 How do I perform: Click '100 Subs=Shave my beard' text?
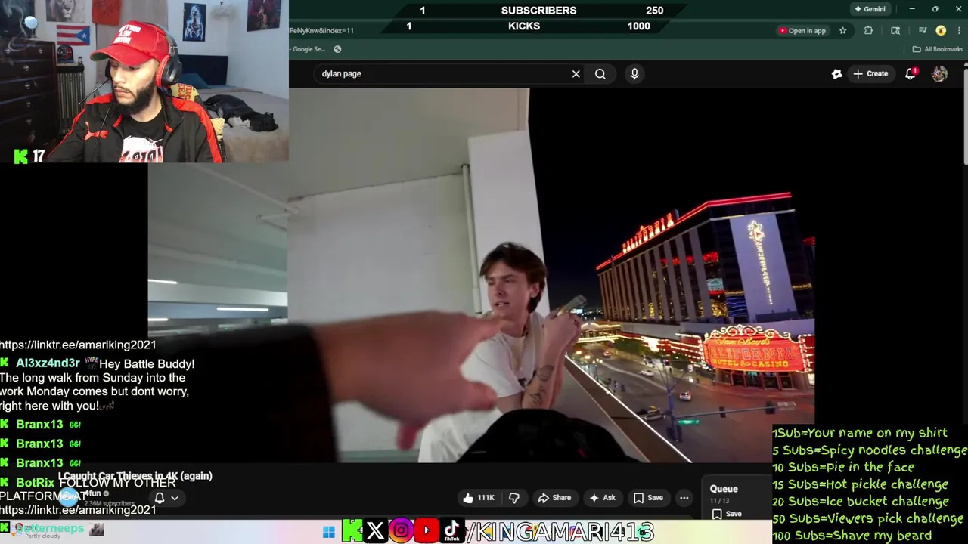pos(852,536)
